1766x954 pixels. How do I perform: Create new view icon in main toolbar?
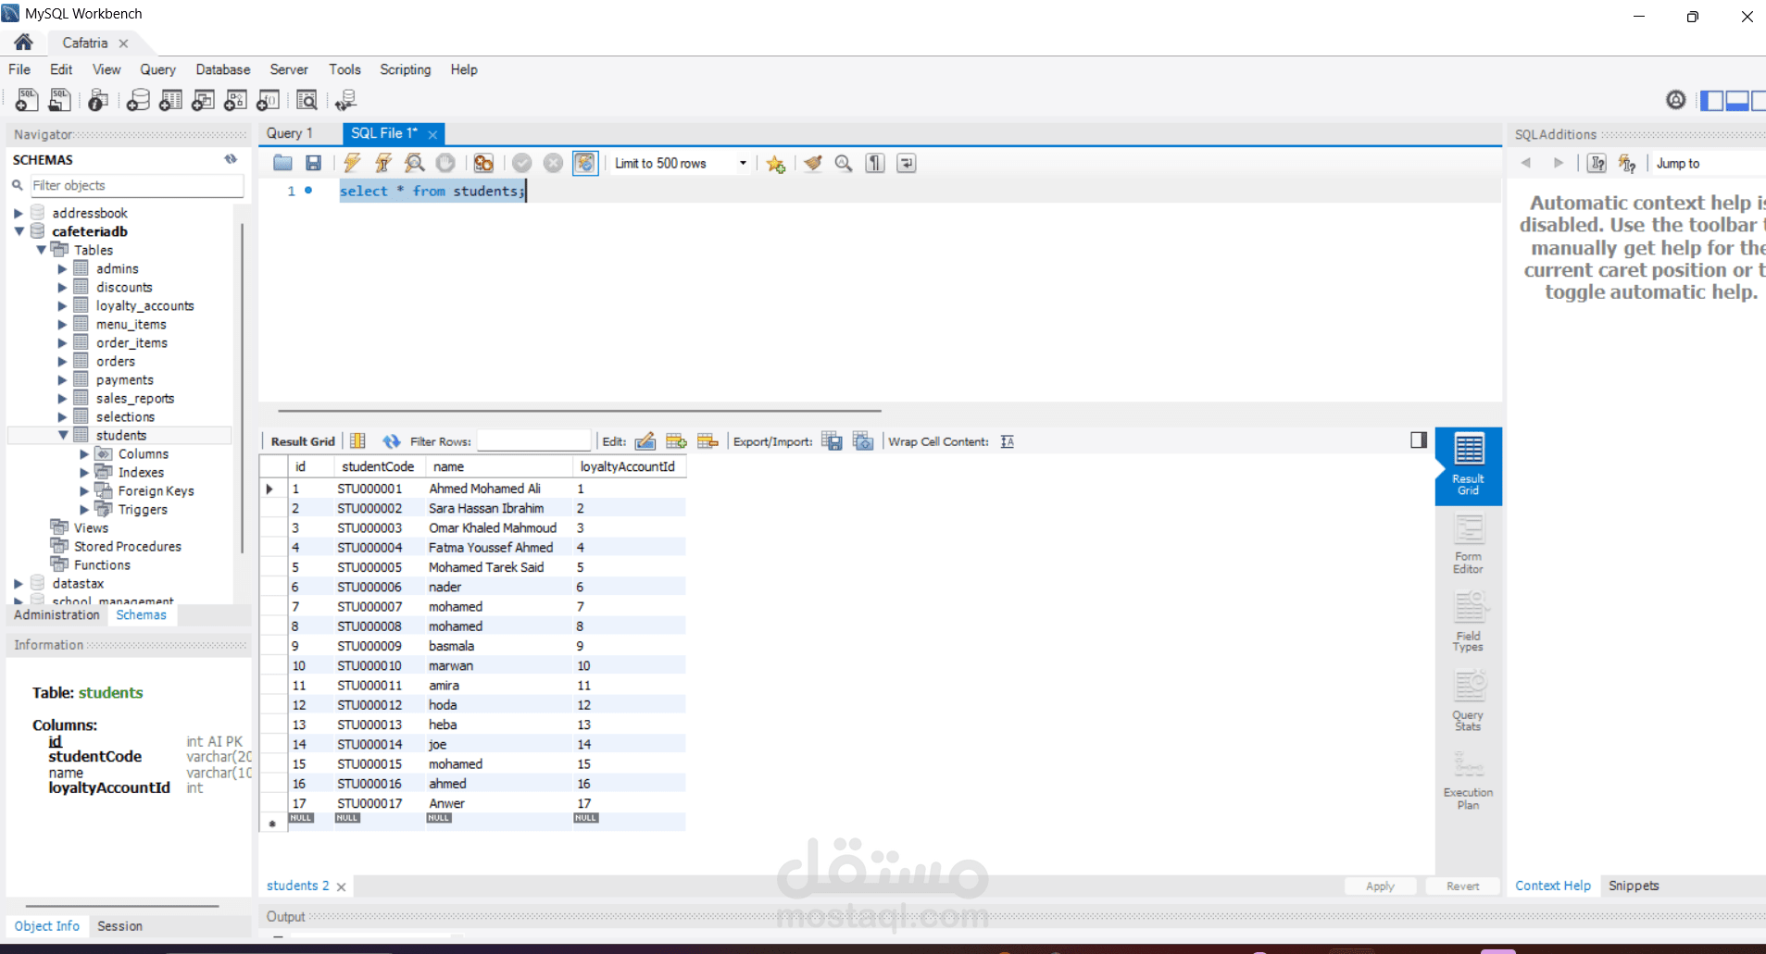click(x=203, y=100)
